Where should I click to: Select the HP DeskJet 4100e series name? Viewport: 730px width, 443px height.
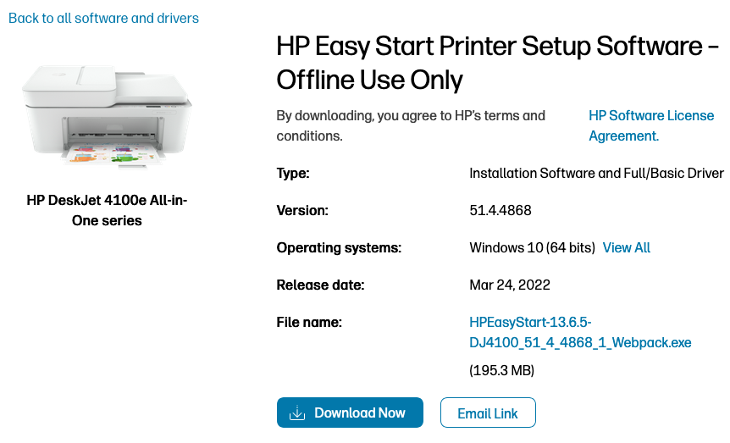[108, 210]
